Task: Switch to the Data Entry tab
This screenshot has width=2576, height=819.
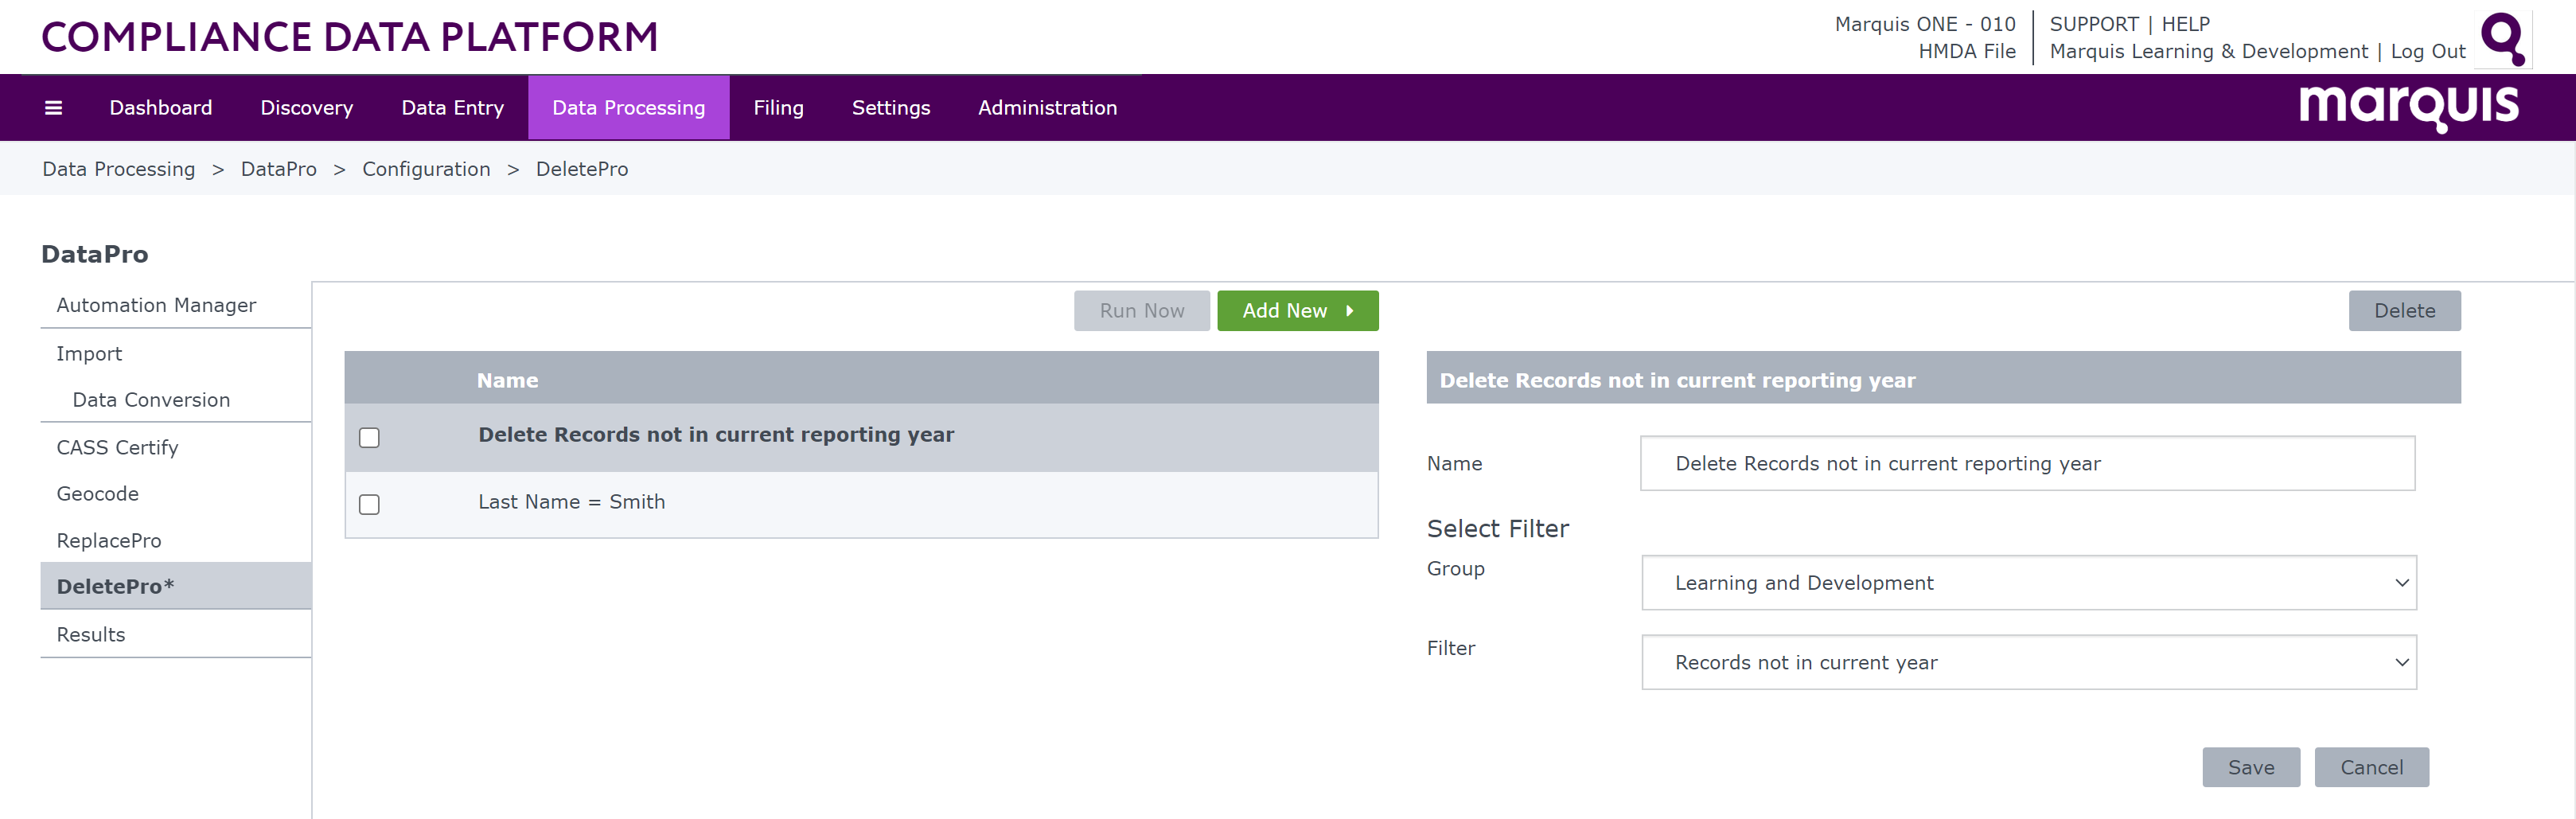Action: 452,108
